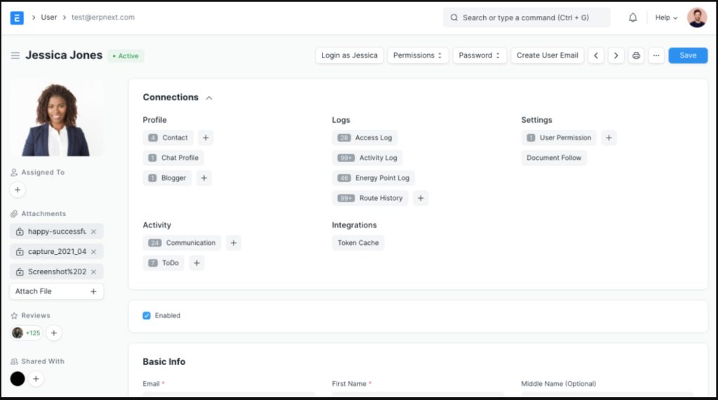Go to next user record arrow
Viewport: 718px width, 400px height.
tap(616, 55)
